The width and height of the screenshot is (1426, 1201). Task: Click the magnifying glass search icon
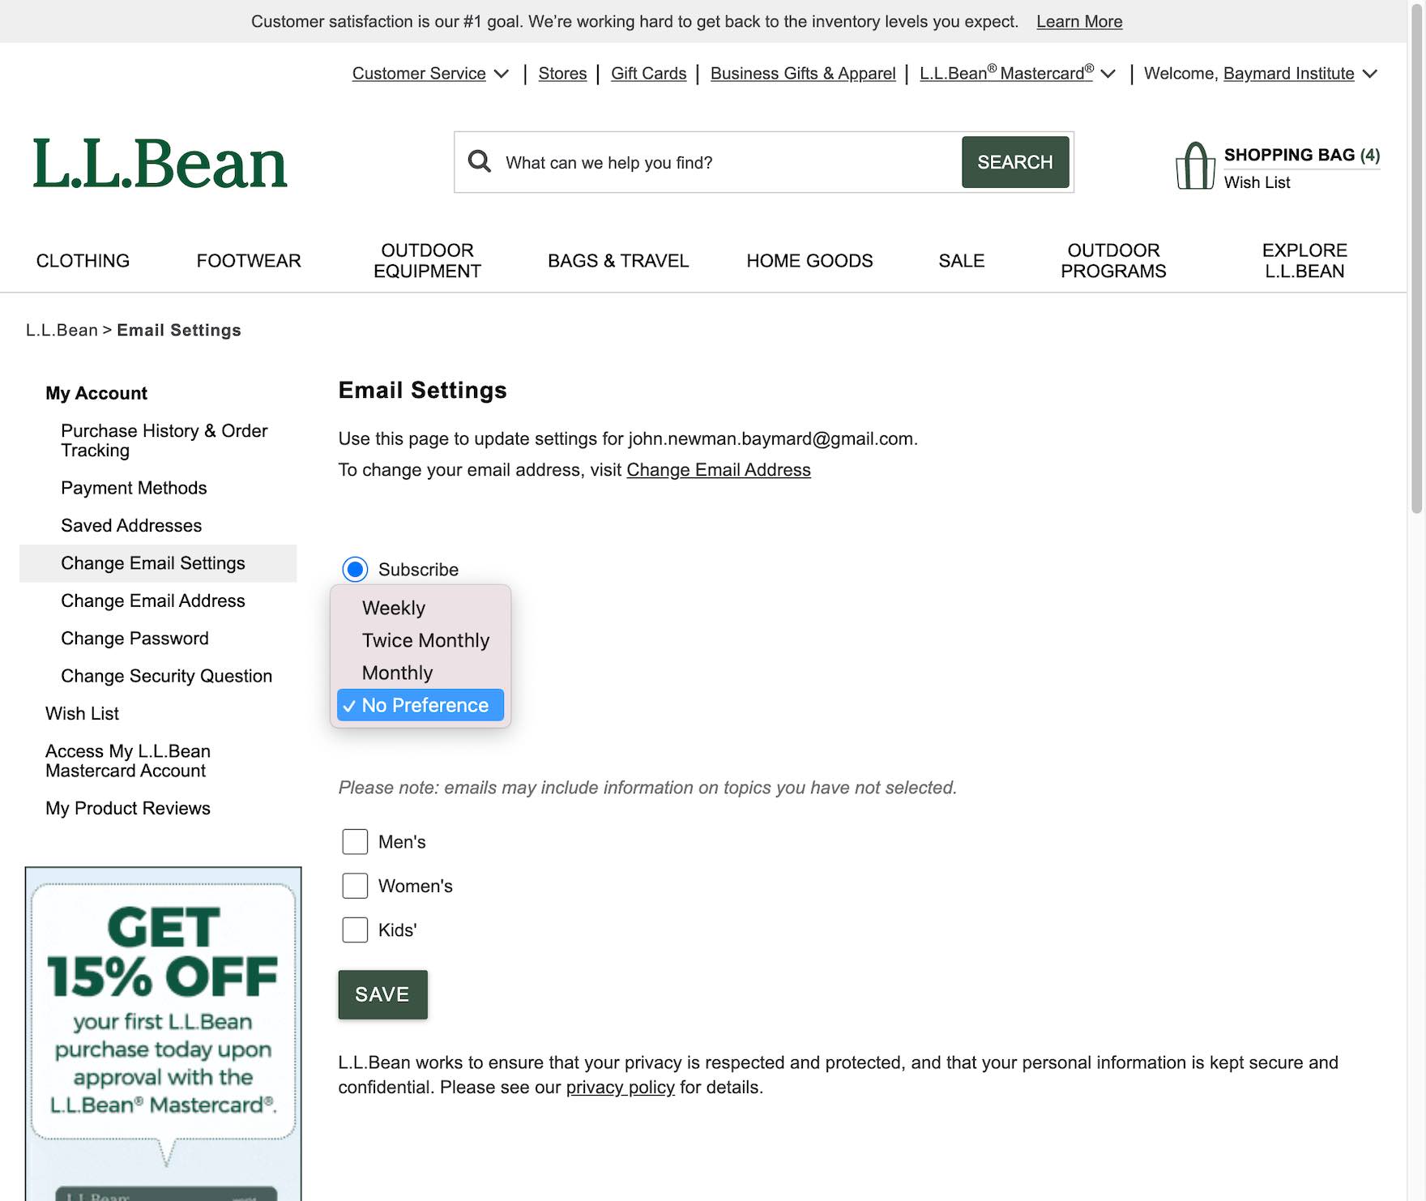[480, 162]
